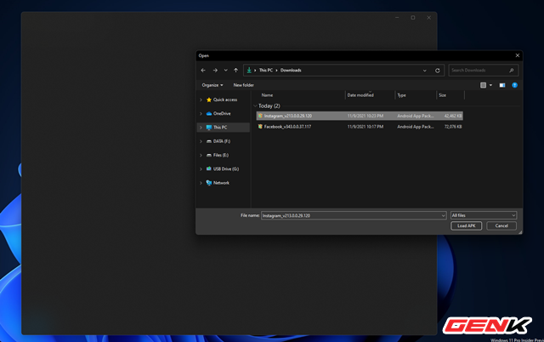
Task: Open DATA (F:) drive
Action: coord(221,141)
